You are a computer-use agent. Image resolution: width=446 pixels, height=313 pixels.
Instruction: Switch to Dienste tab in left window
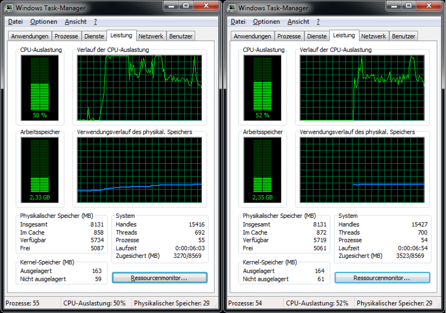[94, 36]
